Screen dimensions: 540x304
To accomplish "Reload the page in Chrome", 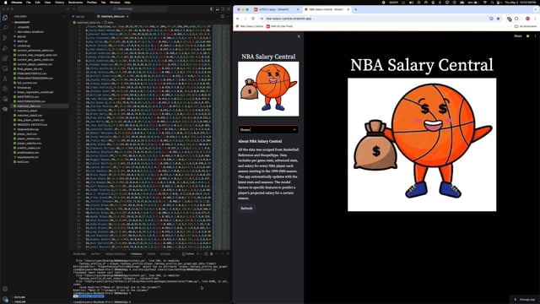I will click(x=253, y=19).
